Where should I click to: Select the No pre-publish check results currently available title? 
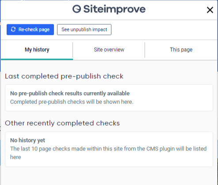[x=70, y=93]
